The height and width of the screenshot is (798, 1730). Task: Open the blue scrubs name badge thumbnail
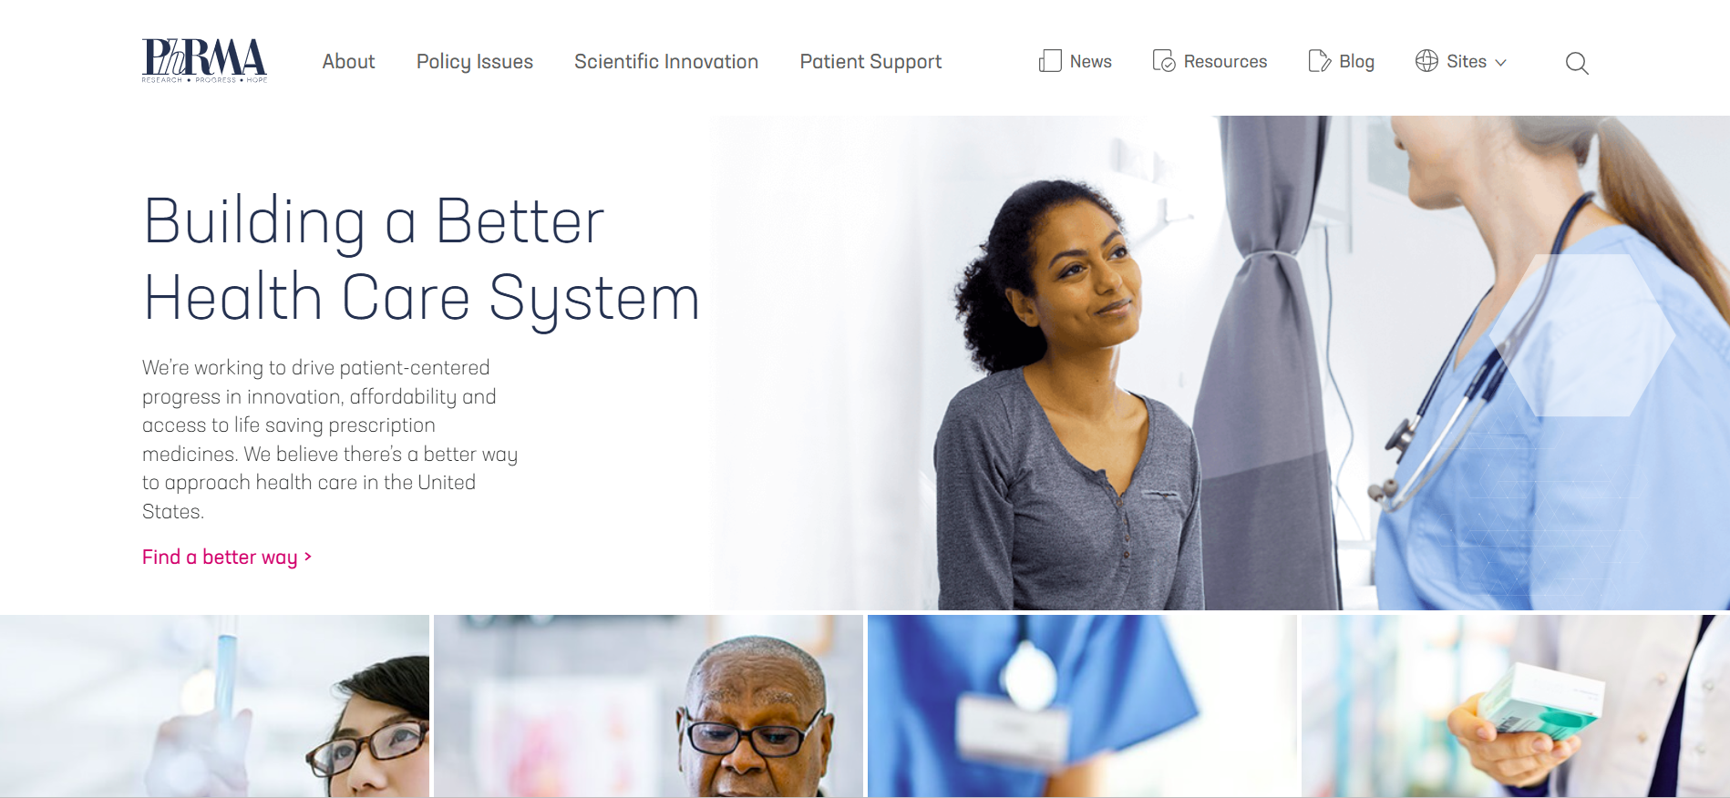pos(1082,706)
